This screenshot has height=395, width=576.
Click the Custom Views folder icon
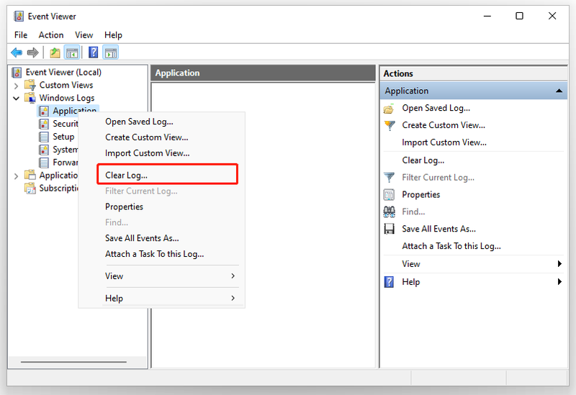[x=30, y=85]
